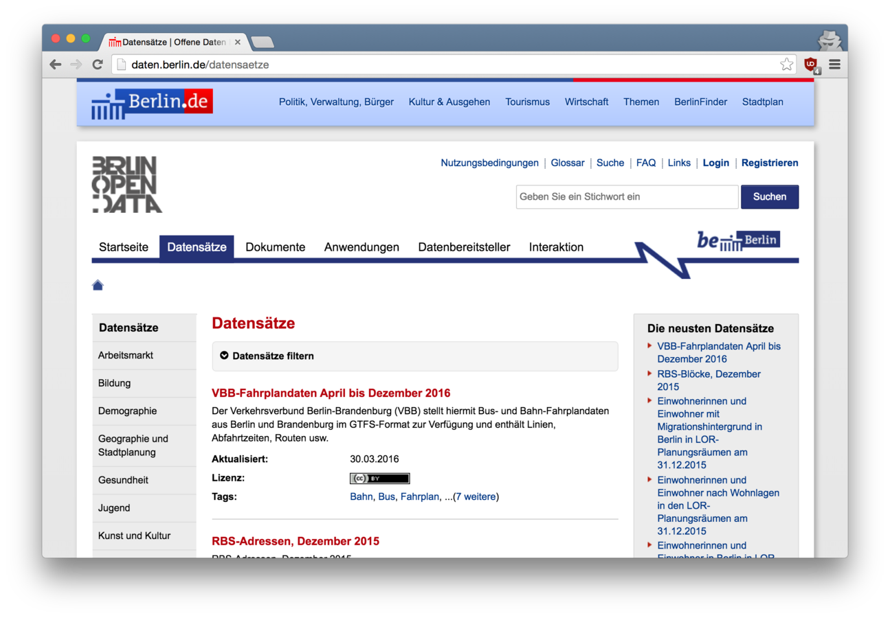The height and width of the screenshot is (618, 890).
Task: Click the Stichwort search field
Action: (x=627, y=197)
